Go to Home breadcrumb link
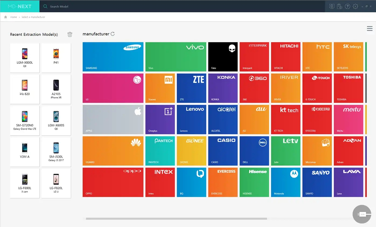Screen dimensions: 376x227 tap(13, 17)
